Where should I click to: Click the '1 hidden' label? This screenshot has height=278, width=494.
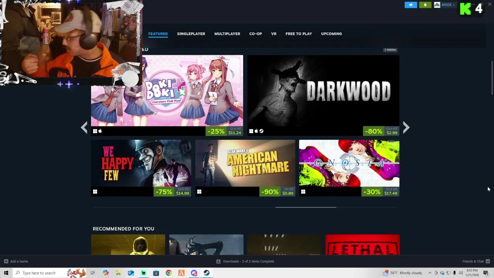pos(390,50)
